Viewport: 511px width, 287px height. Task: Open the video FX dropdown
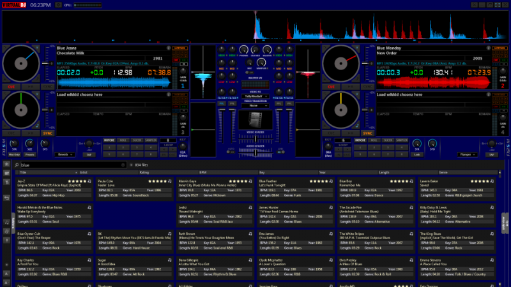click(255, 96)
